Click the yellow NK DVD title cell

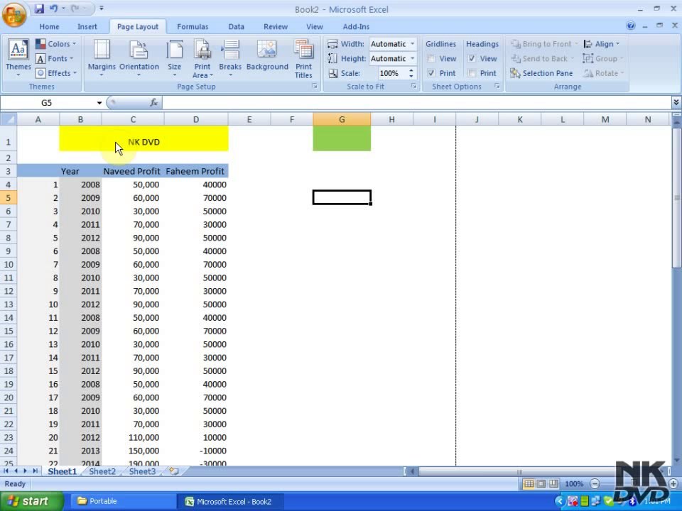pos(144,139)
